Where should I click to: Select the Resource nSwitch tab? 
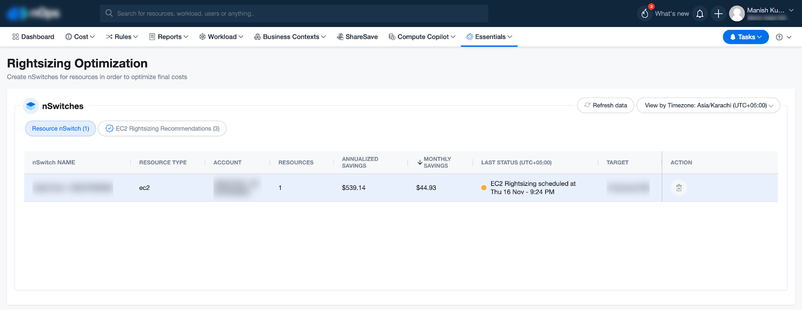[x=60, y=129]
